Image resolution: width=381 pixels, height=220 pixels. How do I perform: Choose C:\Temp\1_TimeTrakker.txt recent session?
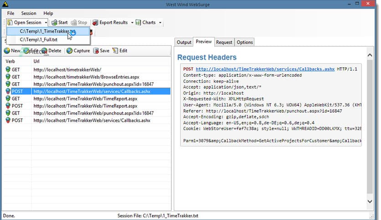click(x=48, y=31)
